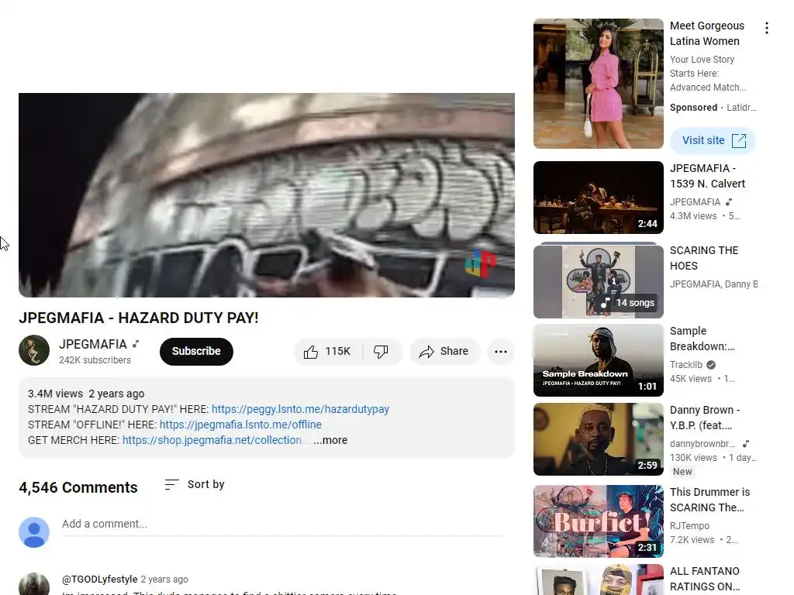Click This Drummer is SCARING The... title
Image resolution: width=794 pixels, height=595 pixels.
[710, 500]
